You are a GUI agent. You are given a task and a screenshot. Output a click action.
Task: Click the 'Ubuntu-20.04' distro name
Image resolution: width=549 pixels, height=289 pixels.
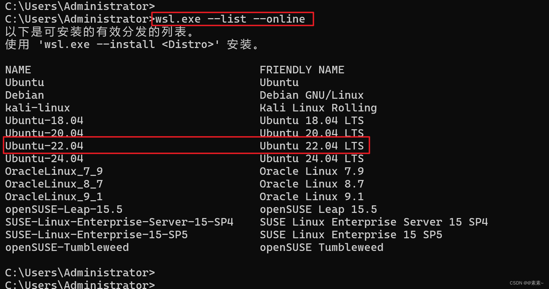point(44,133)
